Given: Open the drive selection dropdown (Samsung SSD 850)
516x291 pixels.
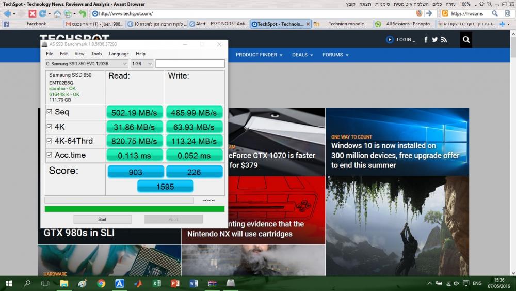Looking at the screenshot, I should point(87,63).
